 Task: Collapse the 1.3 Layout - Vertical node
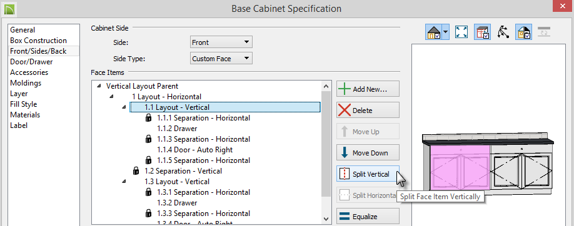pos(124,182)
